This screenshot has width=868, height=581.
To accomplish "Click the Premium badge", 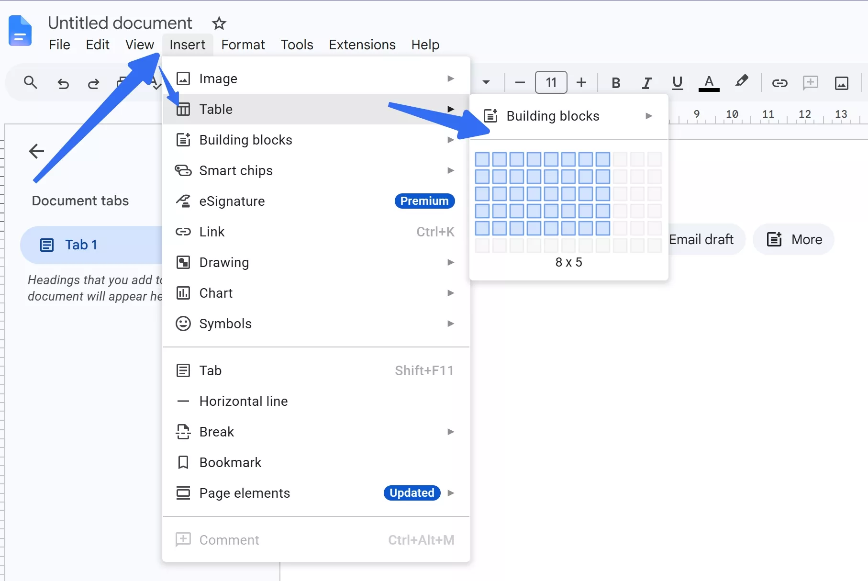I will coord(424,201).
